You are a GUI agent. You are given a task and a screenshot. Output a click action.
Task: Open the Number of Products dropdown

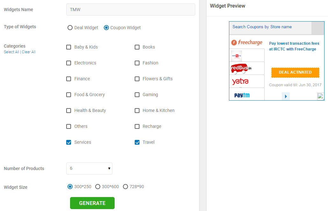(x=89, y=168)
